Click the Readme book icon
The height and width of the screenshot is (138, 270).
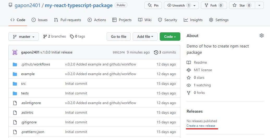[189, 62]
